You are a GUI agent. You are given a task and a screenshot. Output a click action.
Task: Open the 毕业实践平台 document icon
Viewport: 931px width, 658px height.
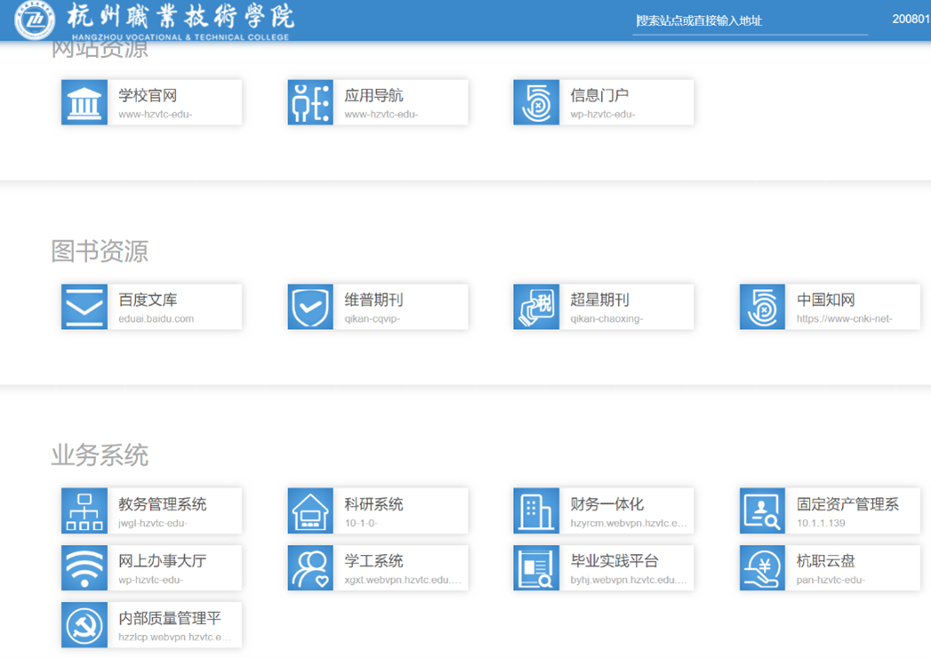[x=536, y=568]
